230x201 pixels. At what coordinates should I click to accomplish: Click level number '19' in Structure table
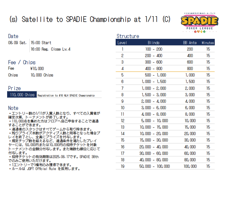[122, 166]
